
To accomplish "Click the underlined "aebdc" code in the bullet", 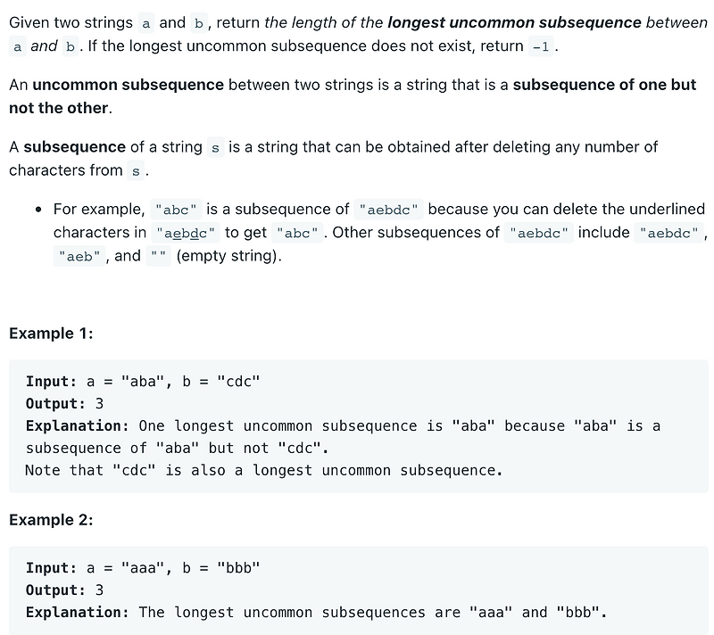I will [x=186, y=233].
